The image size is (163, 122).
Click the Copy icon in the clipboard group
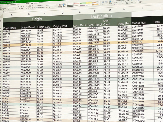click(x=3, y=8)
